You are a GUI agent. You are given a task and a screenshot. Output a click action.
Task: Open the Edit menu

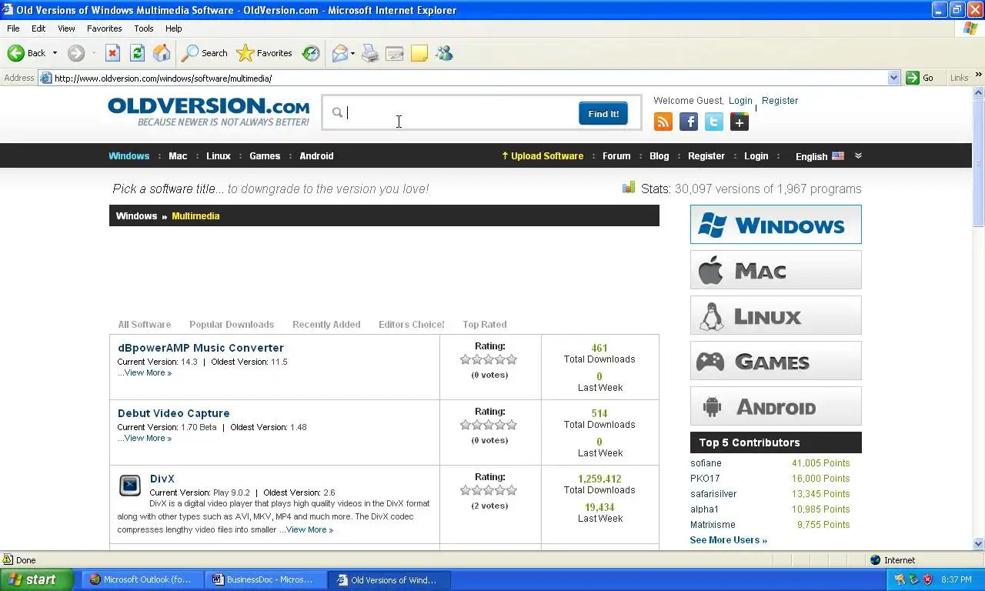click(x=38, y=28)
